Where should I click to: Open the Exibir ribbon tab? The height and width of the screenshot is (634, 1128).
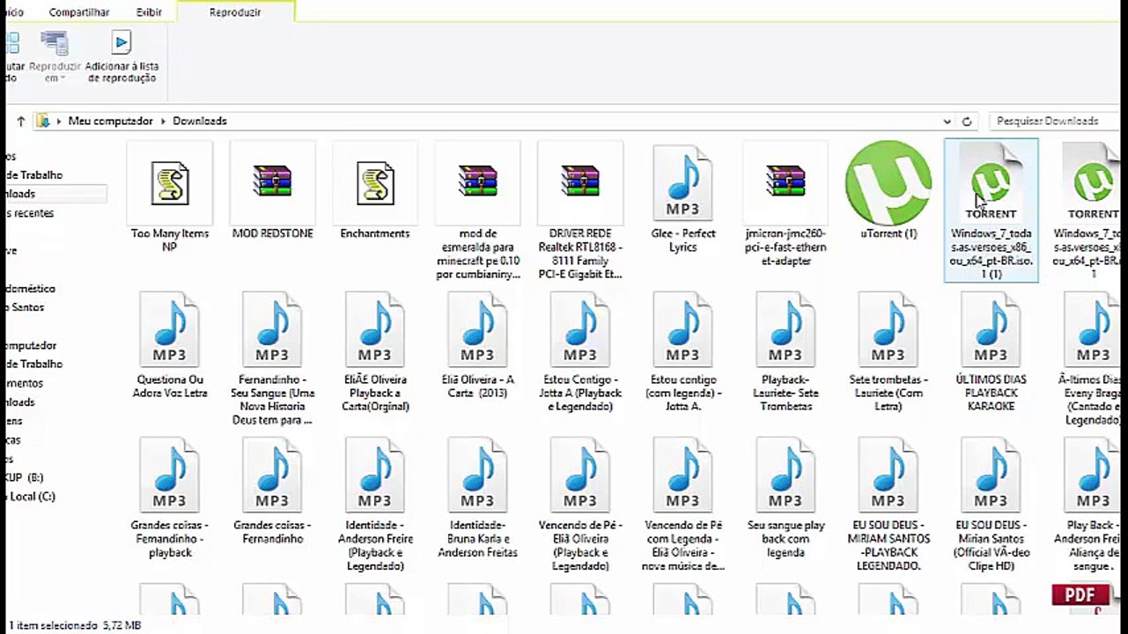tap(149, 12)
